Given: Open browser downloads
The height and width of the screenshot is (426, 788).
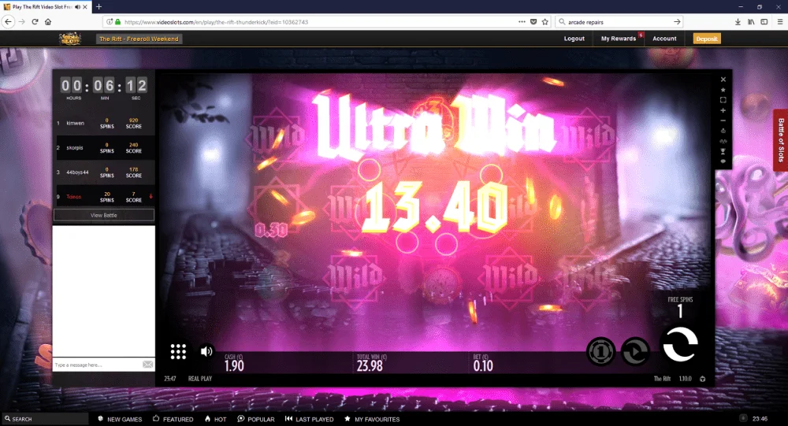Looking at the screenshot, I should coord(738,21).
